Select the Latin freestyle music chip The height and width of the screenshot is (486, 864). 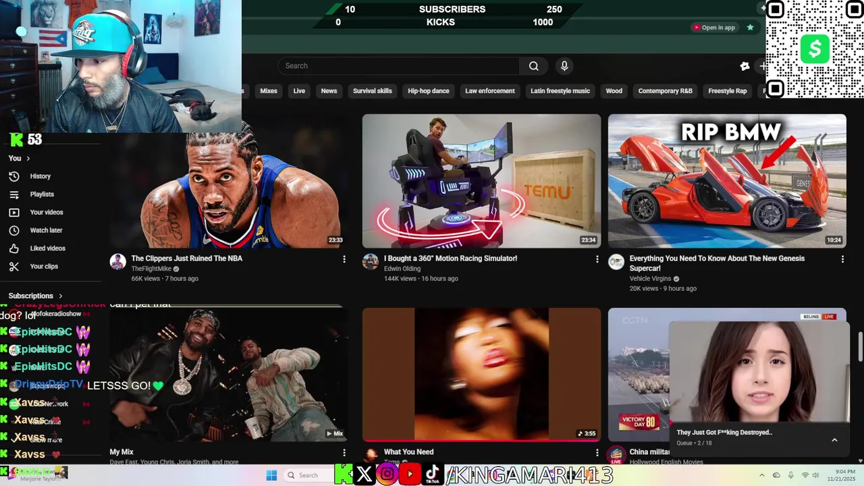[560, 91]
